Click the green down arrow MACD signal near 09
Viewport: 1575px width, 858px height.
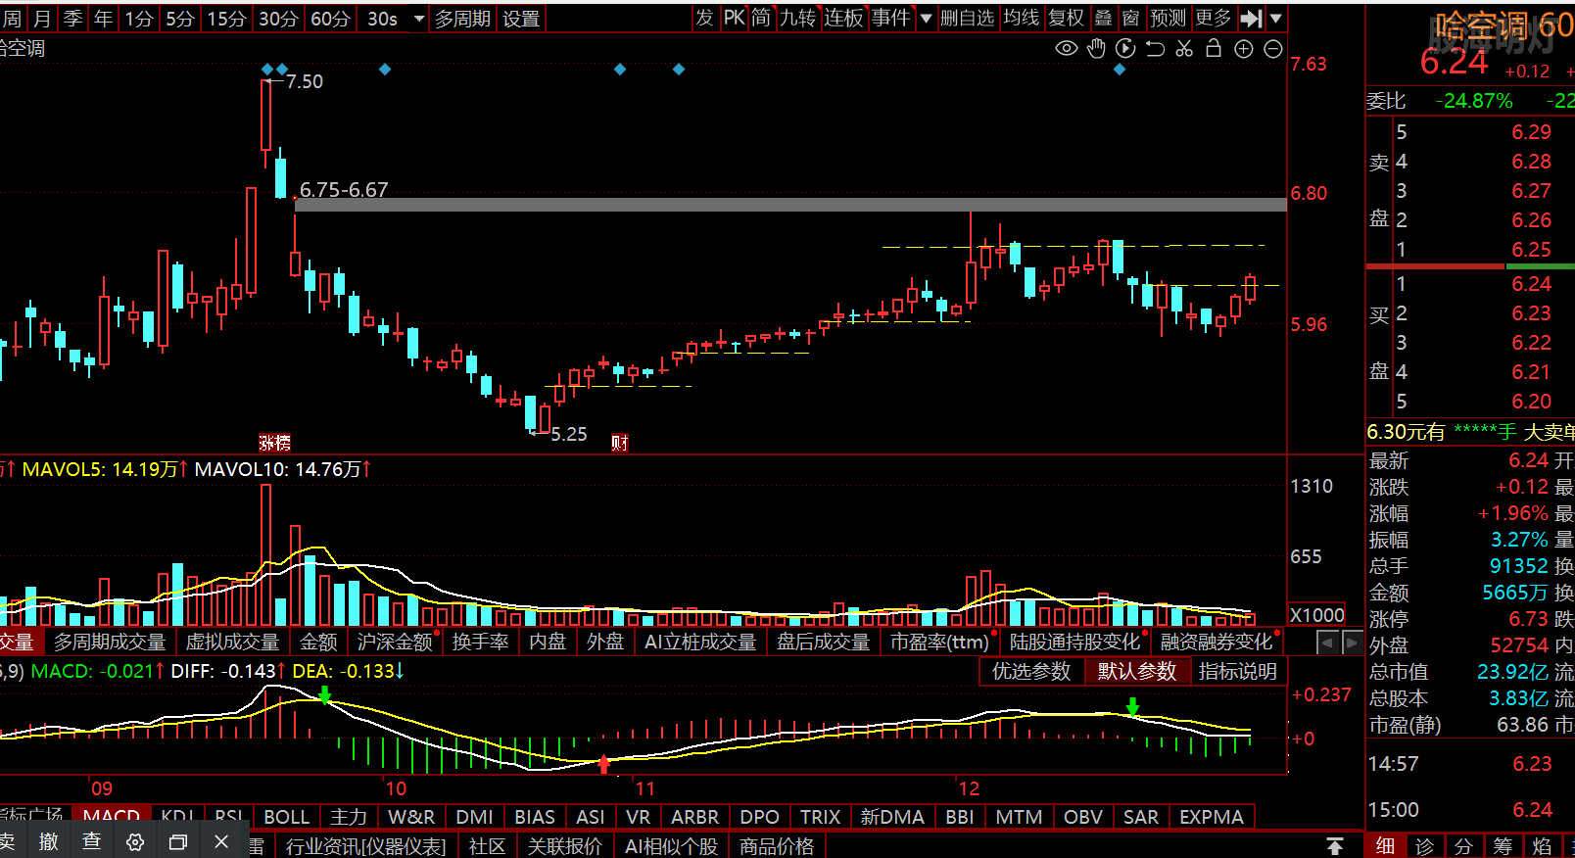(325, 695)
